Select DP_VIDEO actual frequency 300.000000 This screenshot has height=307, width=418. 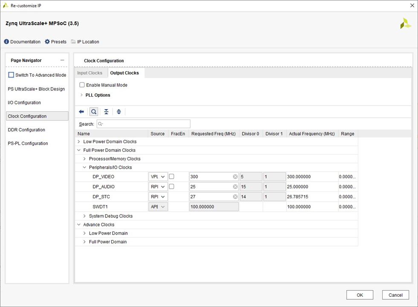(299, 177)
